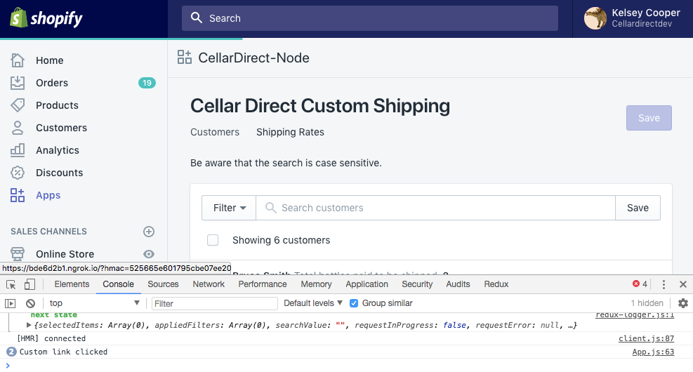Screen dimensions: 693x372
Task: Open the Sources tab
Action: [163, 284]
